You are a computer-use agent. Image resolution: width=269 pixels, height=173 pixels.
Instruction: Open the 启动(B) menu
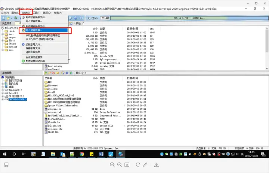26,13
